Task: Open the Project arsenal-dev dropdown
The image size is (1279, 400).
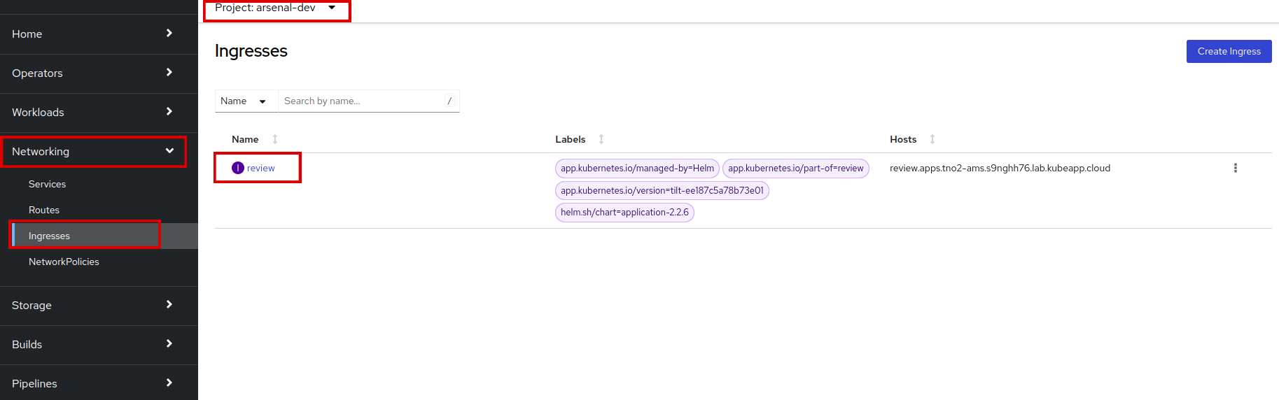Action: [x=276, y=8]
